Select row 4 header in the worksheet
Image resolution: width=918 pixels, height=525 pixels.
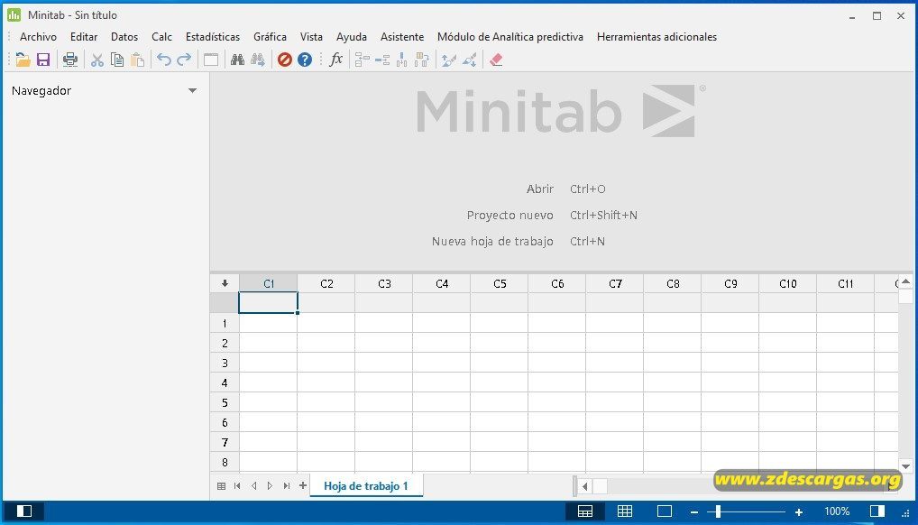[225, 382]
